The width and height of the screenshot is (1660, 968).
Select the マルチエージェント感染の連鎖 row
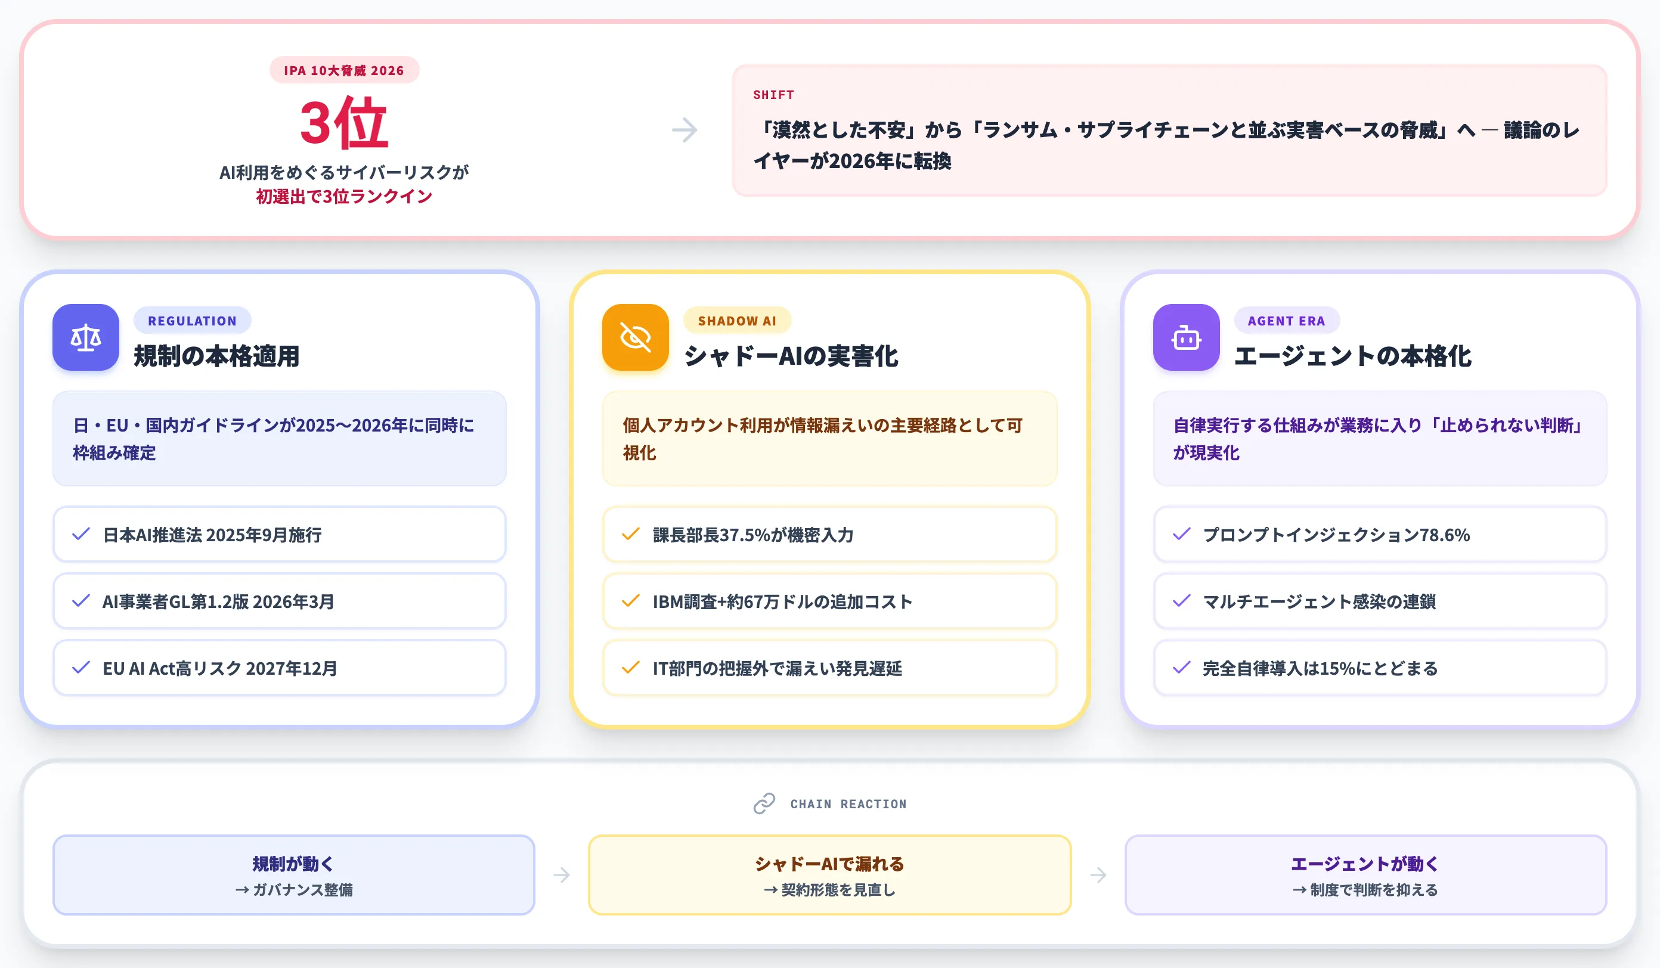[1379, 601]
